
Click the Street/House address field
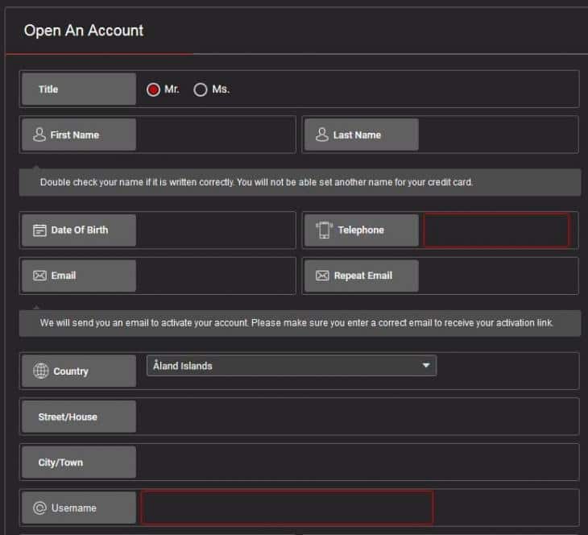[x=356, y=417]
